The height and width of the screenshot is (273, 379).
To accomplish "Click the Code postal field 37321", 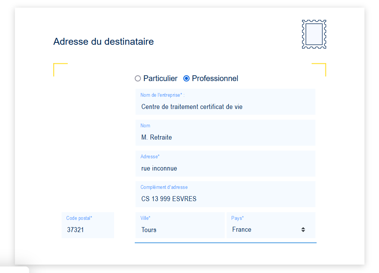I will (x=88, y=225).
